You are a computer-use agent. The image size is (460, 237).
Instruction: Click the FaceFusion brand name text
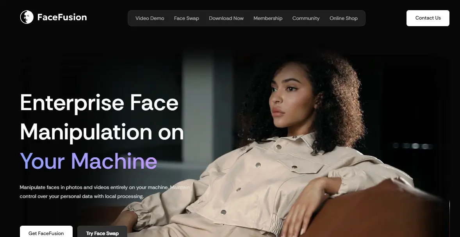[62, 17]
